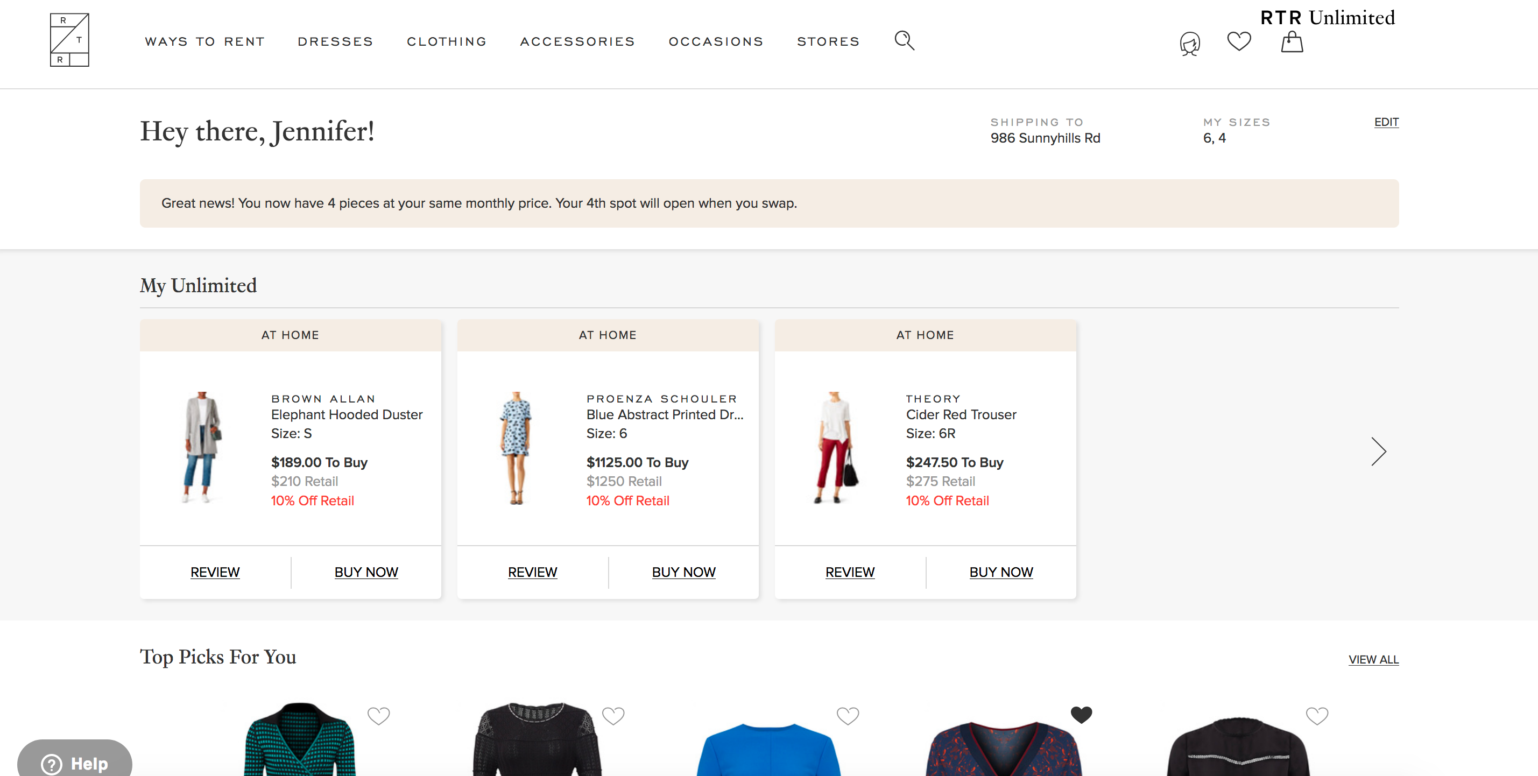
Task: Click the Cider Red Trouser title
Action: point(961,414)
